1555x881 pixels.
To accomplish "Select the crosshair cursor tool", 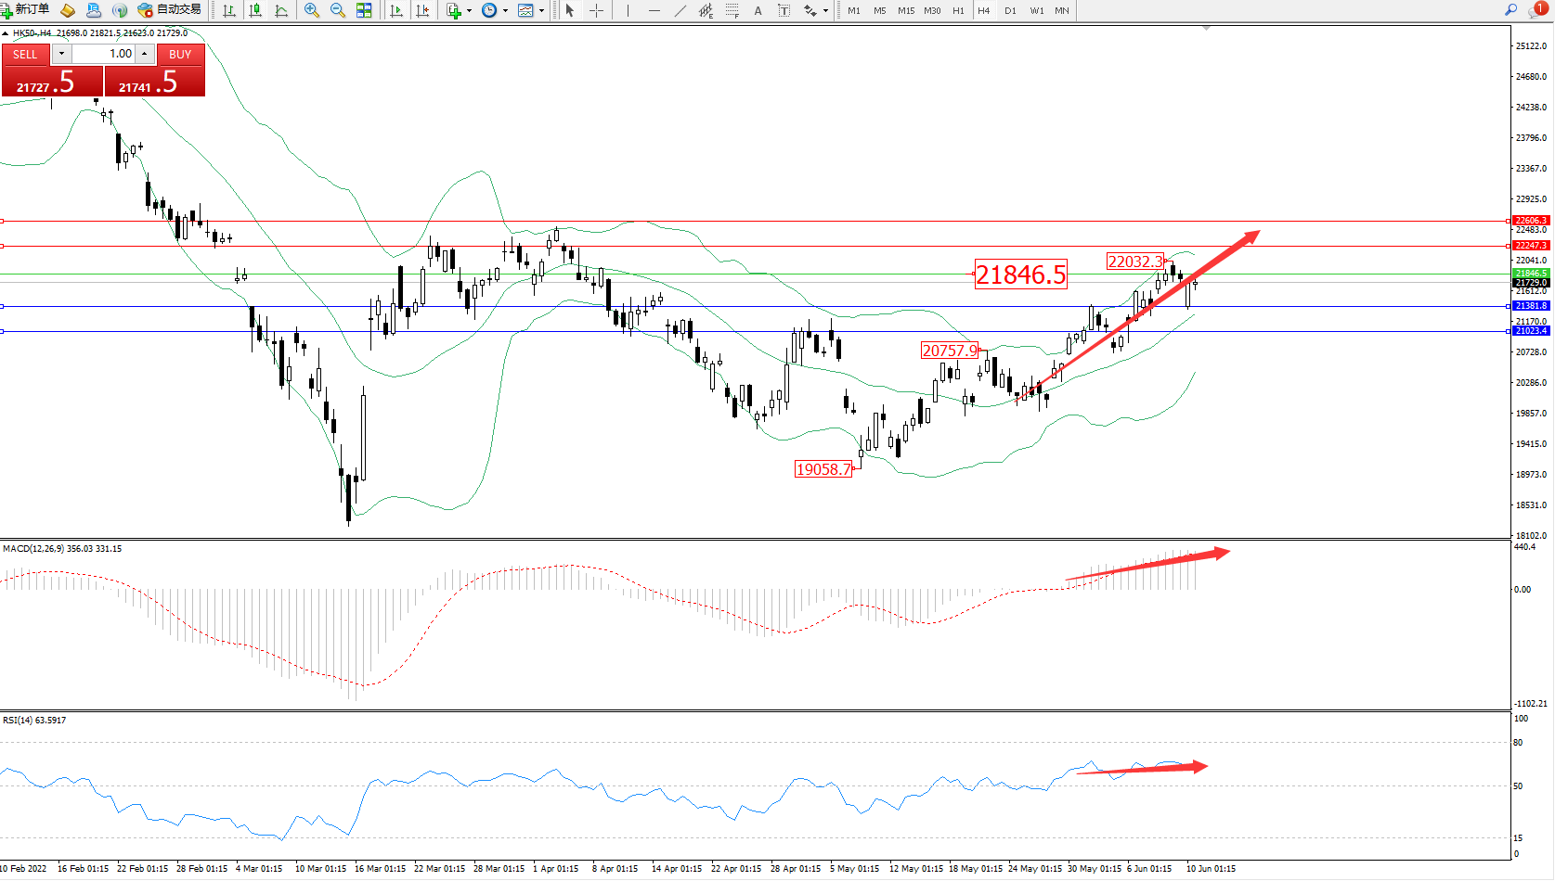I will click(596, 10).
